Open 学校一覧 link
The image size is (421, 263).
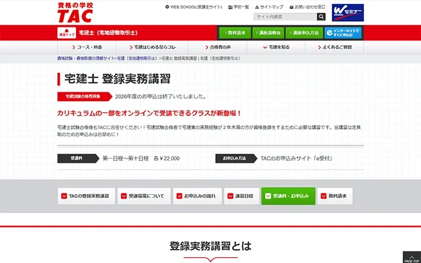(239, 7)
